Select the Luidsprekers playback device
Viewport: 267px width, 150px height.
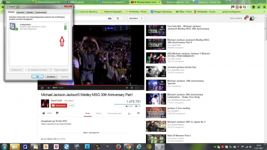pyautogui.click(x=39, y=27)
